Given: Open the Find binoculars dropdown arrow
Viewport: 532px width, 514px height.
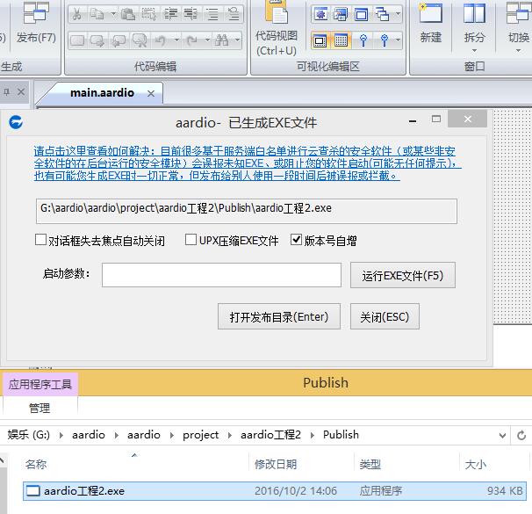Looking at the screenshot, I should pyautogui.click(x=238, y=40).
